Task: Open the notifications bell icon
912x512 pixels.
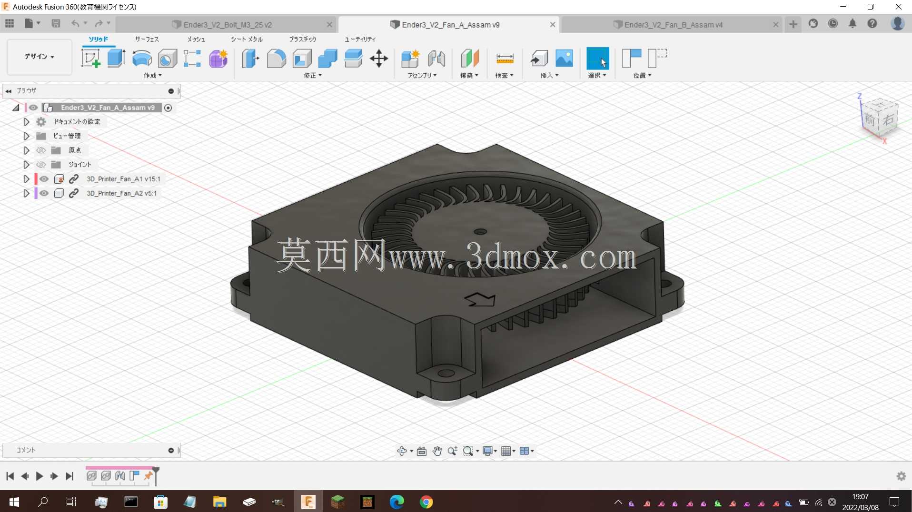Action: click(x=853, y=24)
